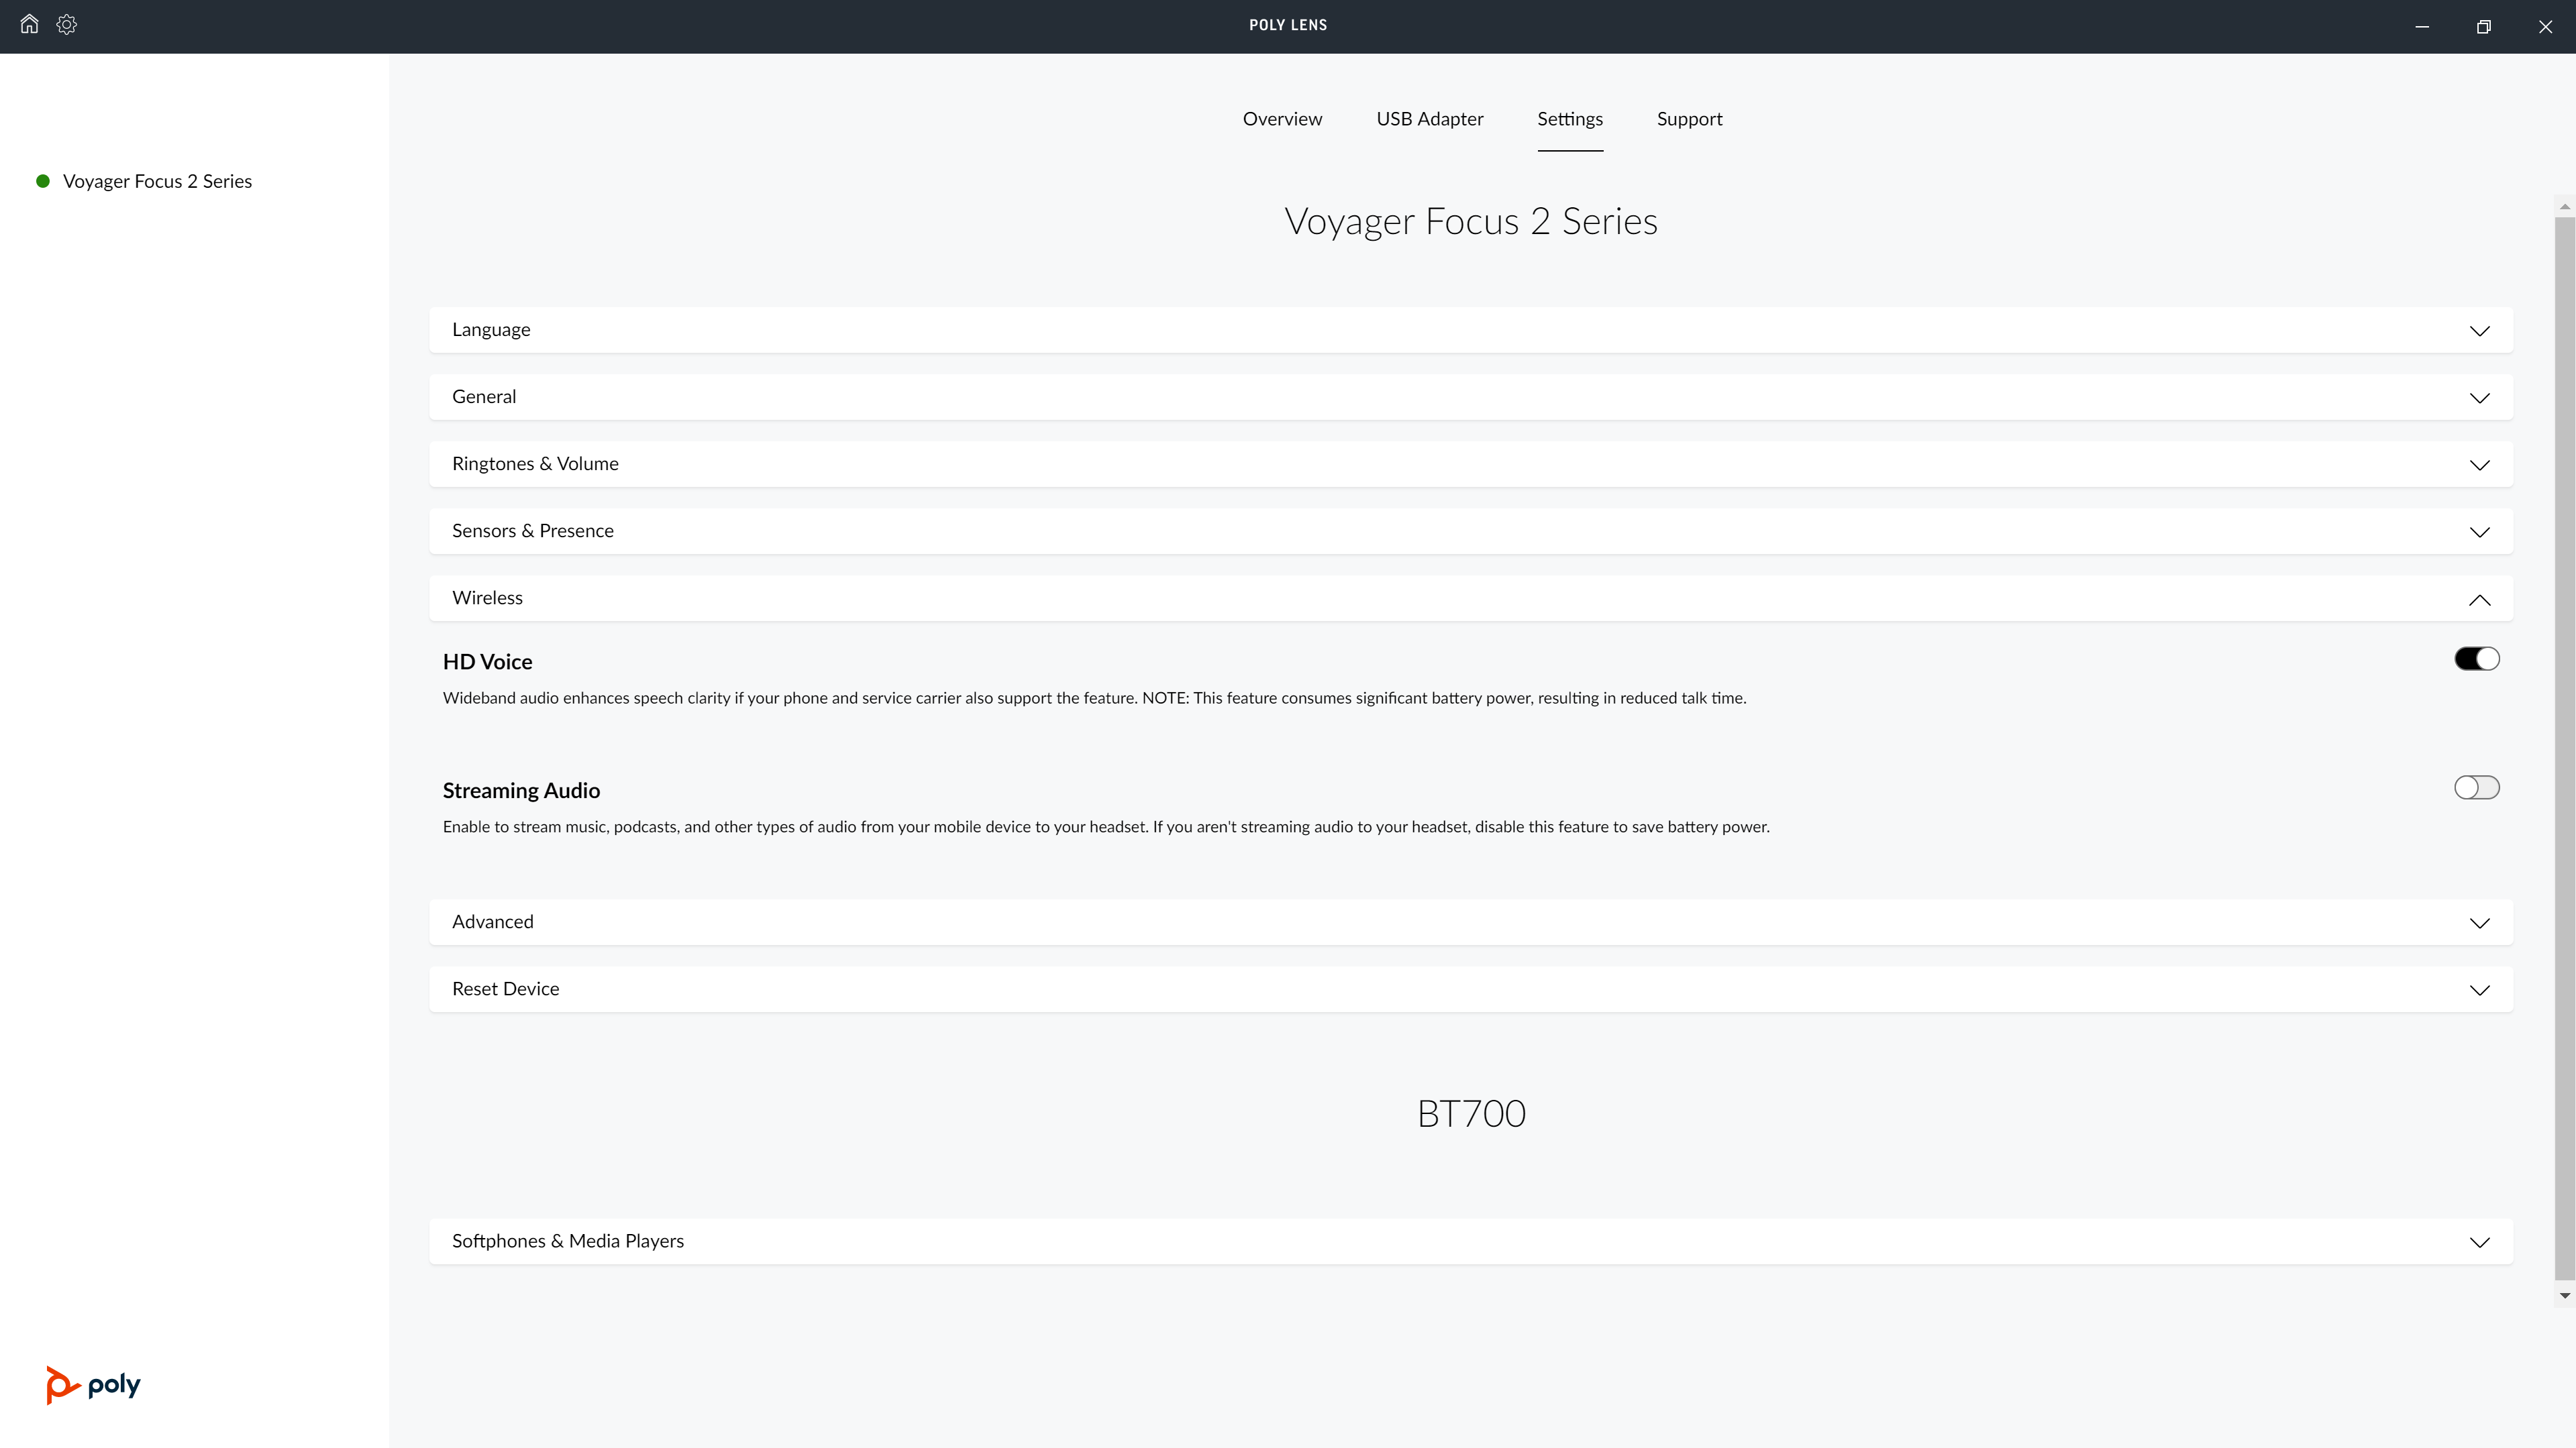This screenshot has width=2576, height=1448.
Task: Click green status dot beside Voyager Focus
Action: 43,181
